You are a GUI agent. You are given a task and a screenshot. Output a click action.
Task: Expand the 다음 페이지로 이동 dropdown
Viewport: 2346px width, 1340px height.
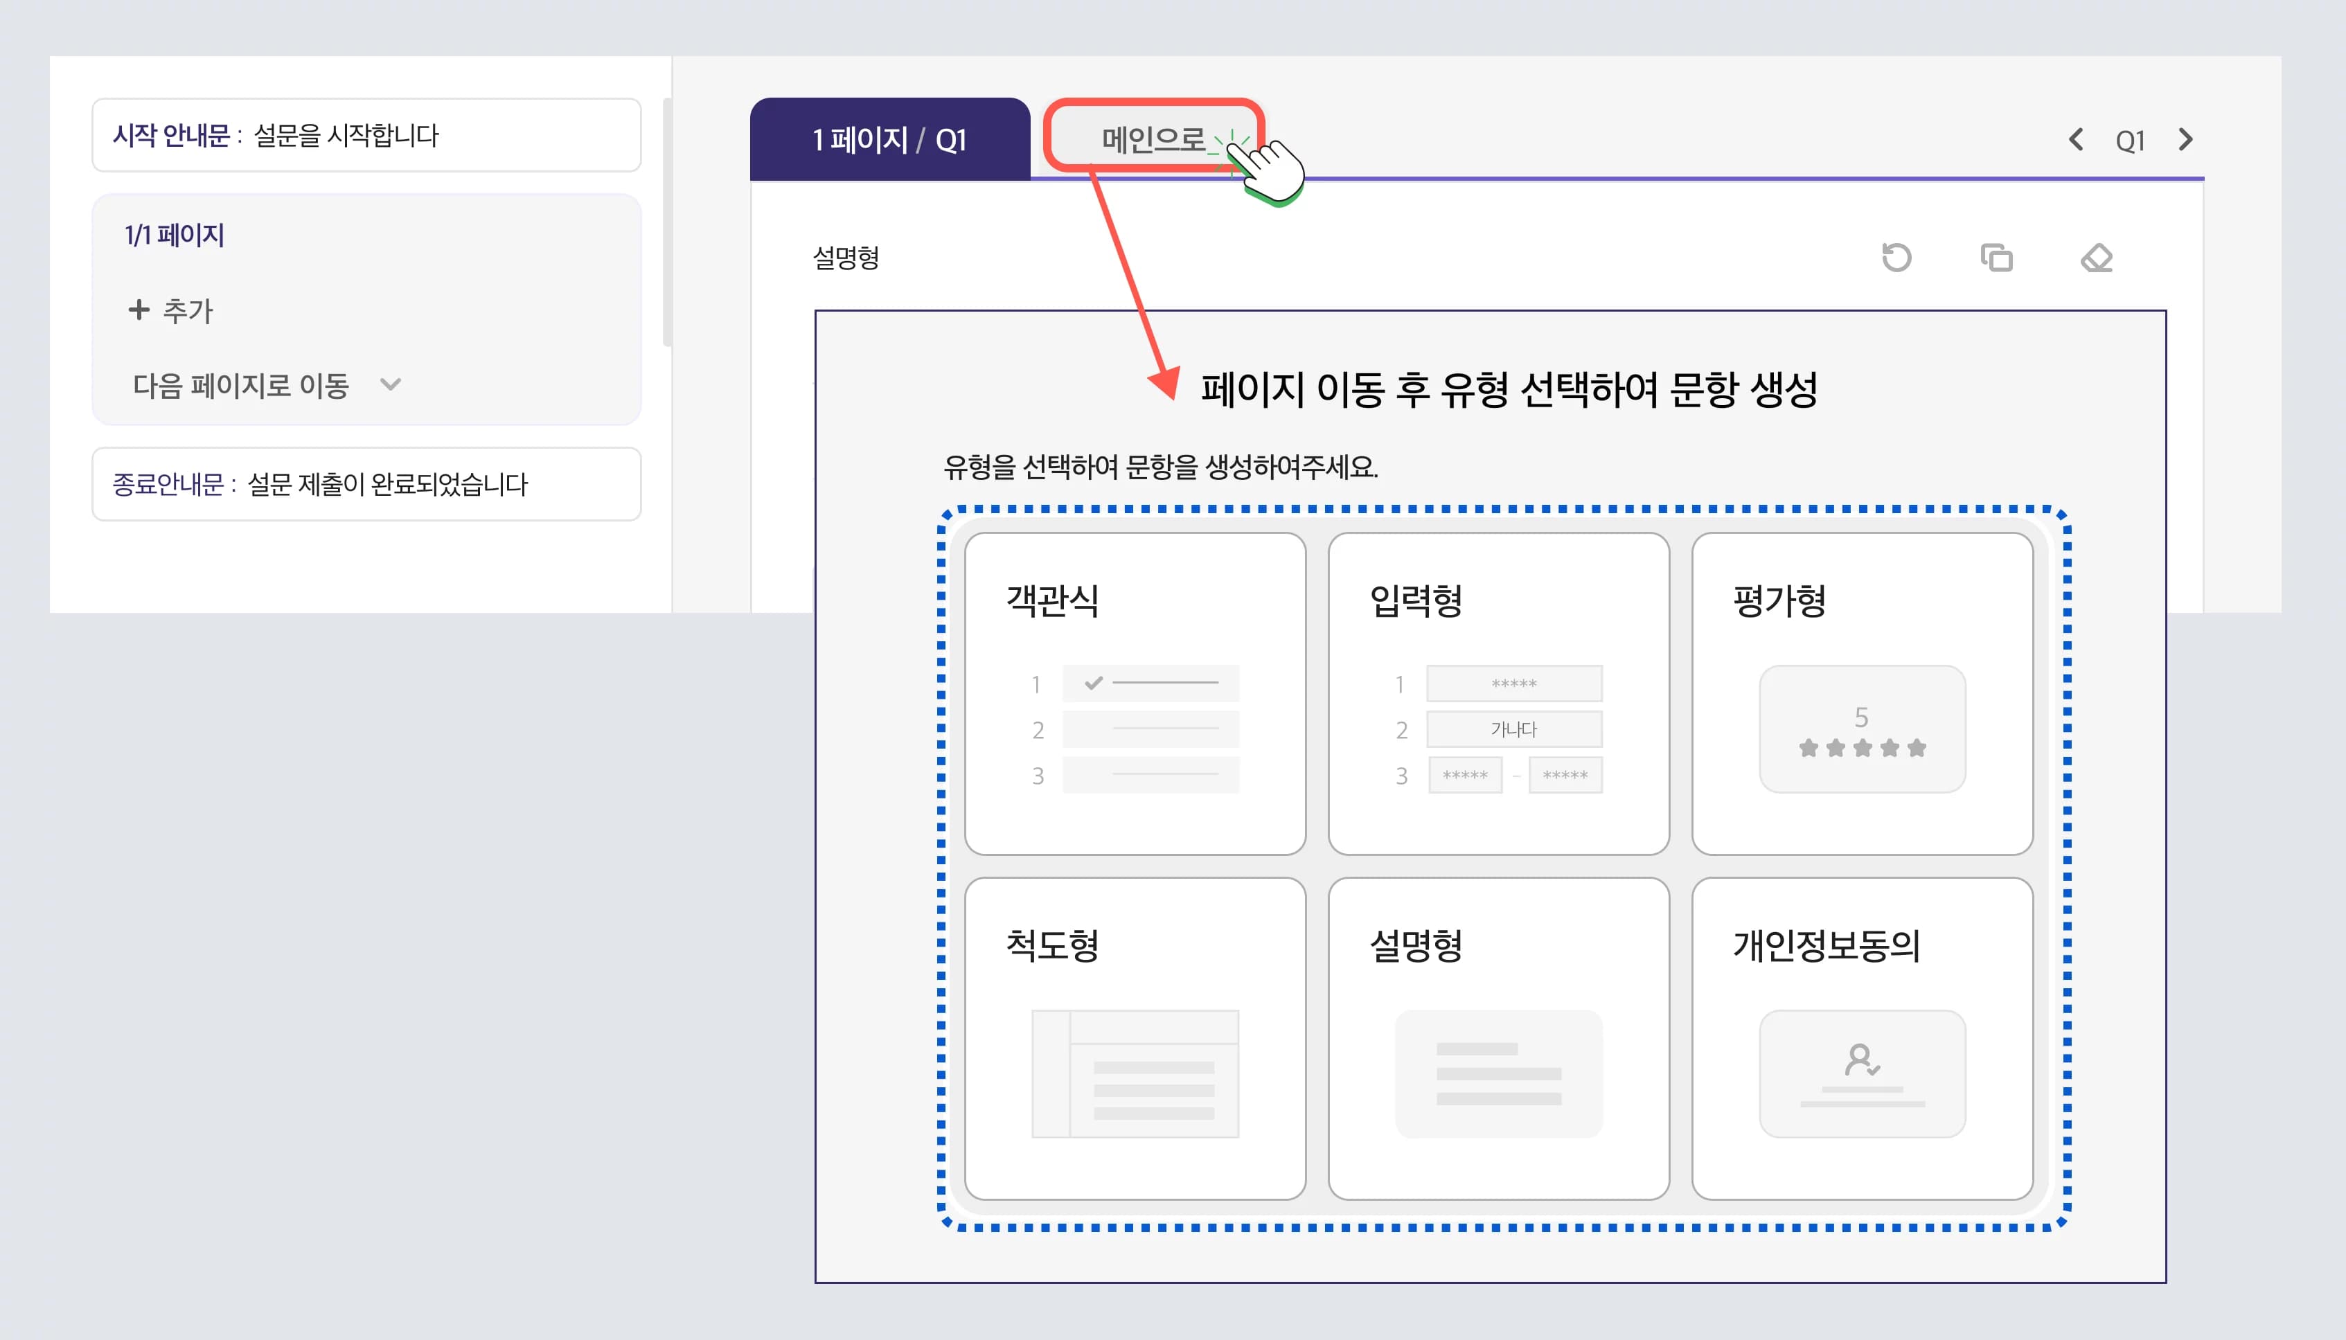pyautogui.click(x=390, y=385)
